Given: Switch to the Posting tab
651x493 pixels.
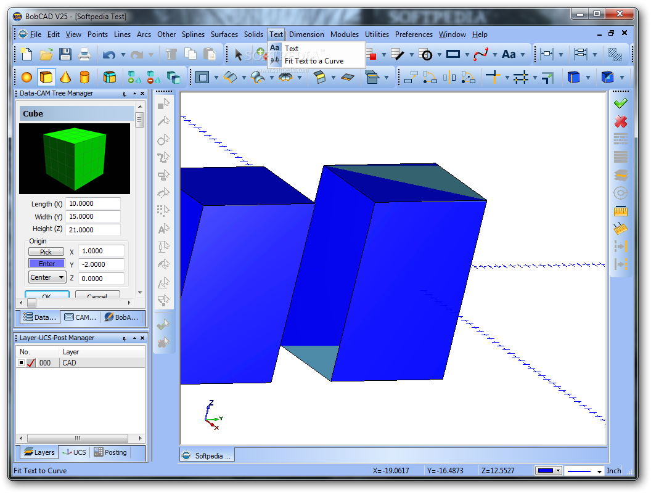Looking at the screenshot, I should [110, 452].
